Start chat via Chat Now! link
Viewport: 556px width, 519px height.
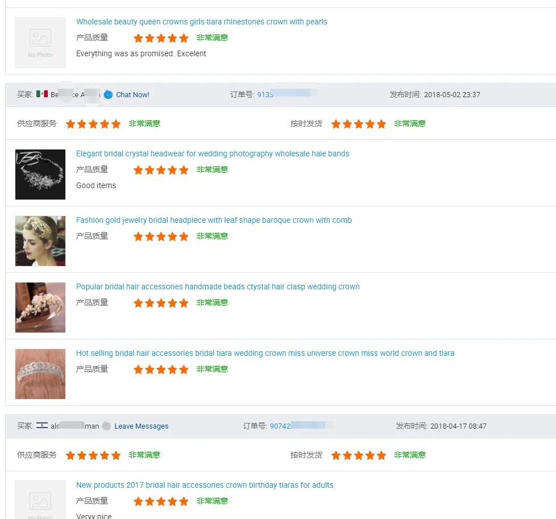[x=132, y=95]
